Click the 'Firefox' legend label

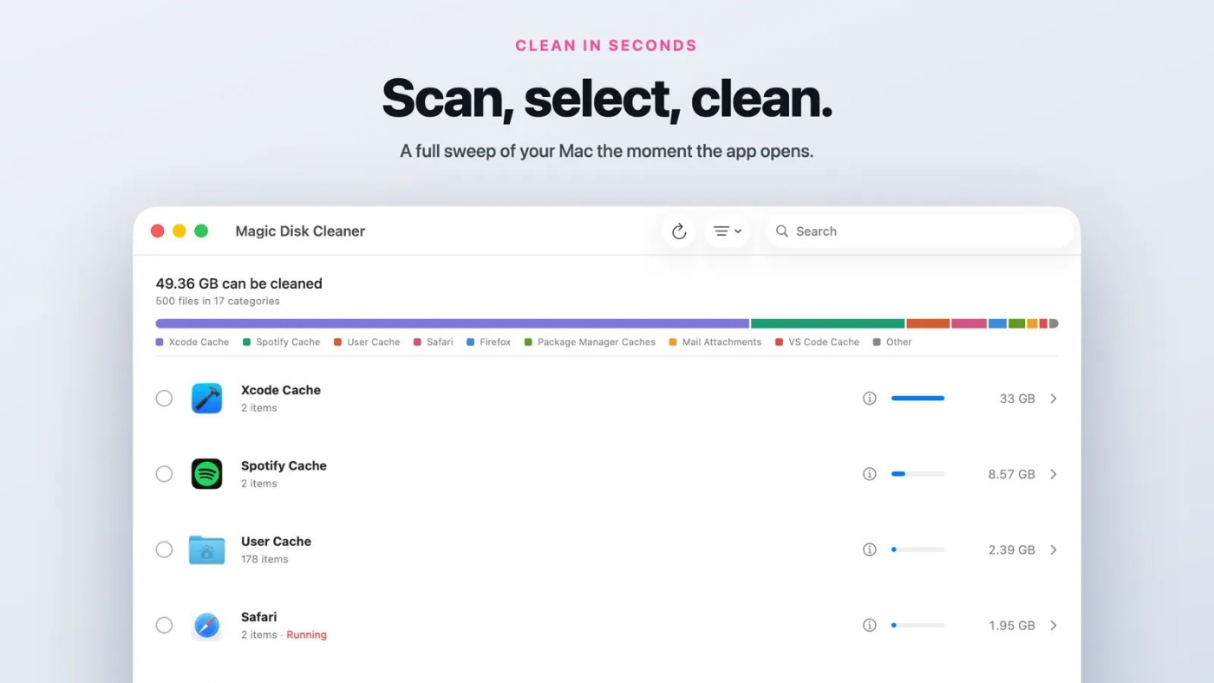coord(495,342)
